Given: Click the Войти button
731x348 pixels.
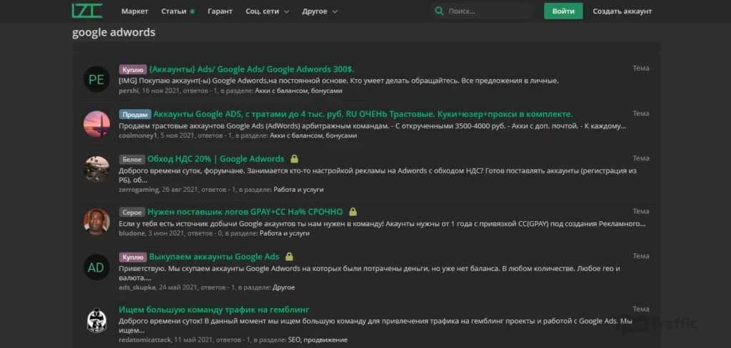Looking at the screenshot, I should pos(563,11).
